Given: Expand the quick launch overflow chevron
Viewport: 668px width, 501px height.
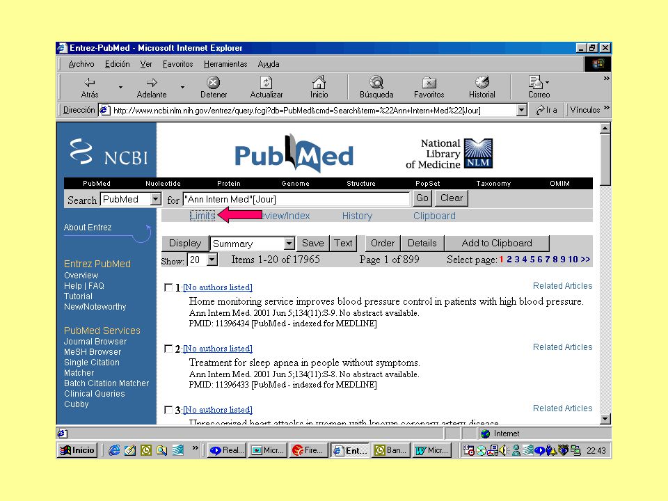Looking at the screenshot, I should click(195, 447).
